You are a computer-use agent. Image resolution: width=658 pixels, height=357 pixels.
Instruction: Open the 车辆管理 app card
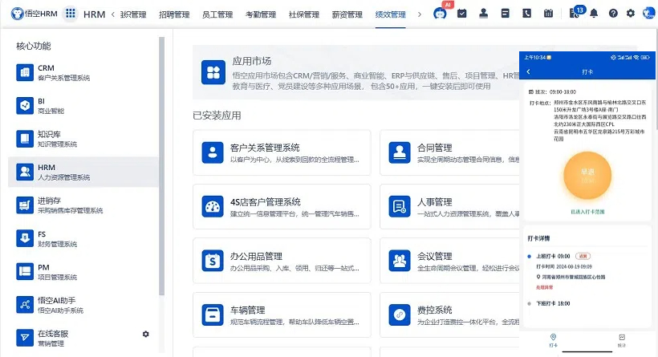[282, 314]
